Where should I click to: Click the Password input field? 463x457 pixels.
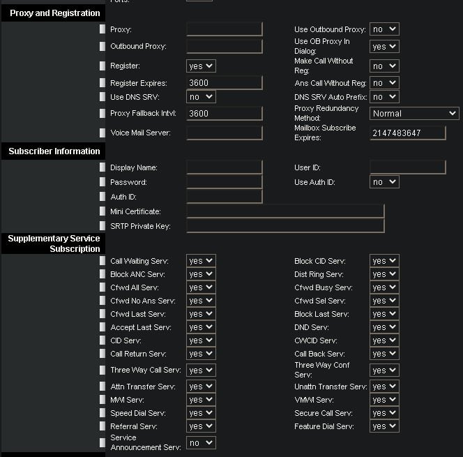click(x=225, y=182)
